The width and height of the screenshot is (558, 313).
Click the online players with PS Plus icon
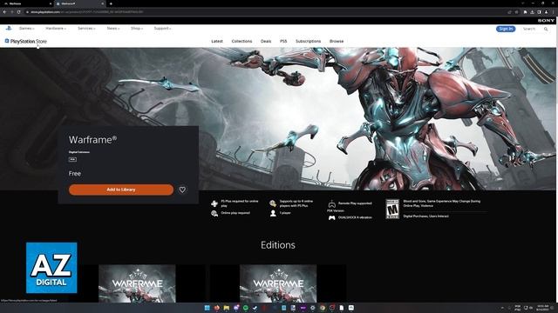pos(273,203)
